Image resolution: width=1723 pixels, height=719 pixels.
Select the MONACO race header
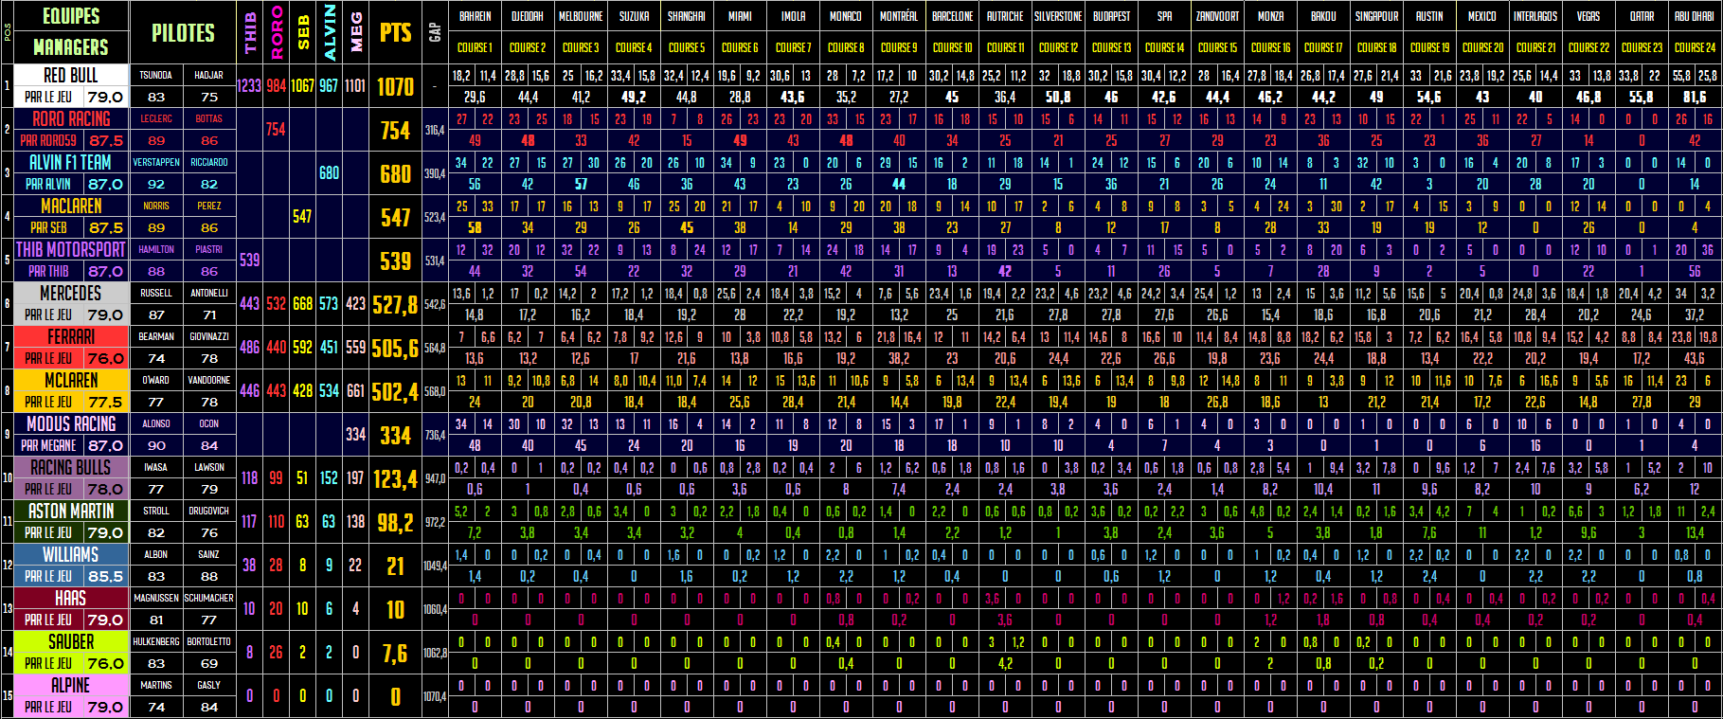[x=845, y=16]
